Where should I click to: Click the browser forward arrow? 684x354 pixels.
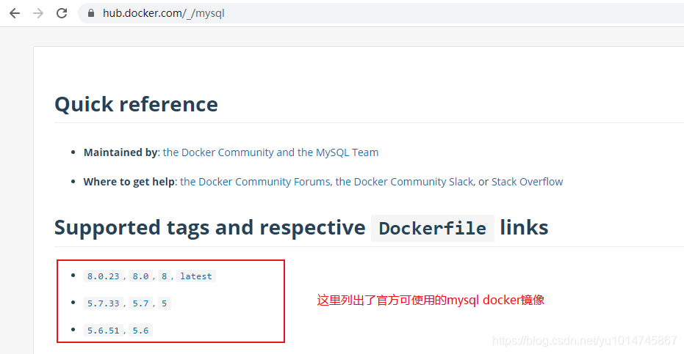pyautogui.click(x=38, y=13)
